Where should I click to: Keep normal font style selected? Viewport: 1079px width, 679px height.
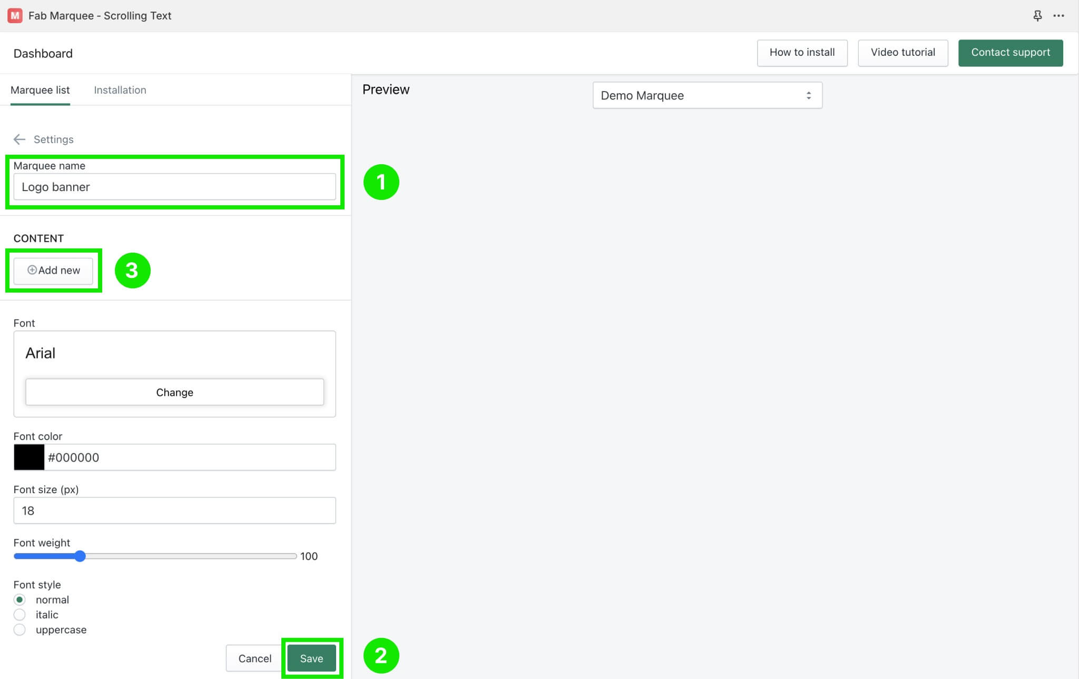[x=19, y=600]
